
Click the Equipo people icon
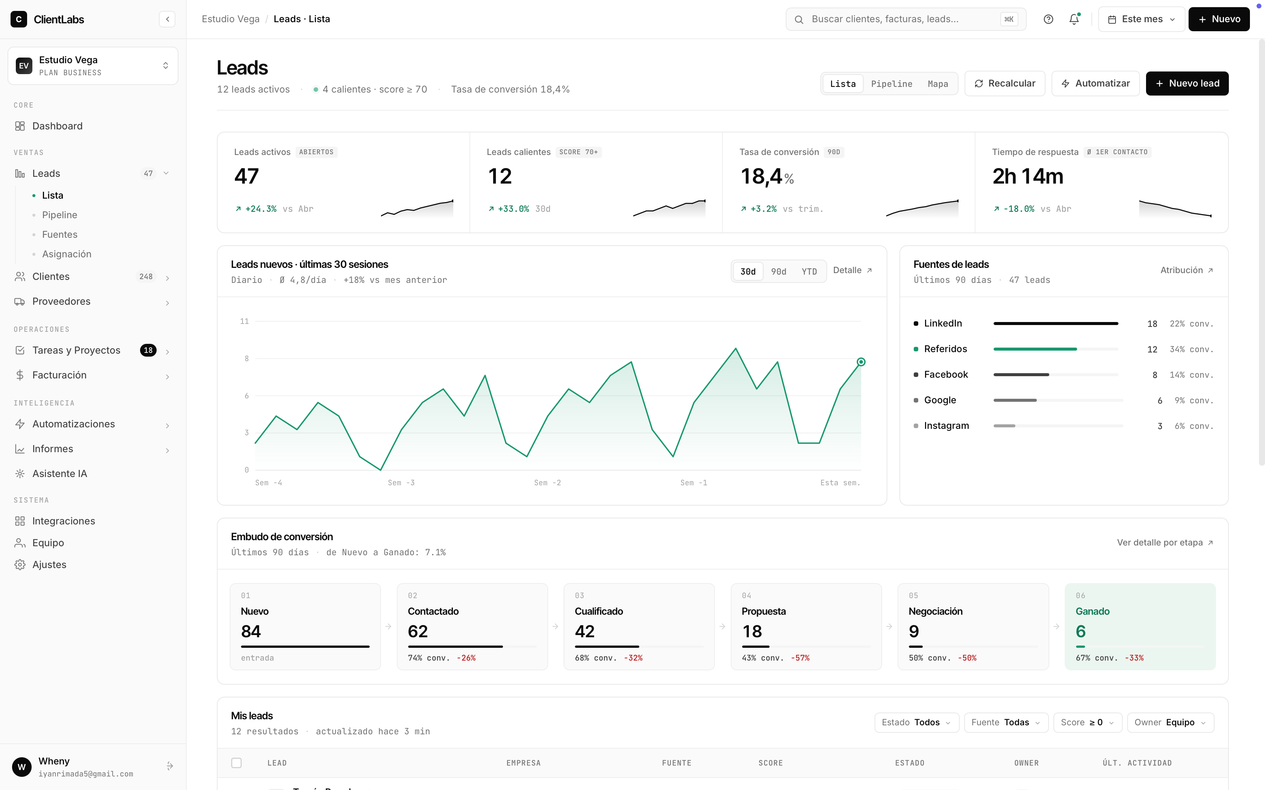pyautogui.click(x=20, y=543)
